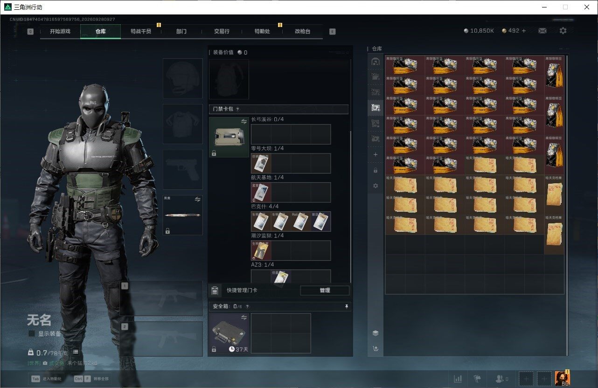This screenshot has height=388, width=598.
Task: Select the first warehouse sidebar category icon
Action: [375, 62]
